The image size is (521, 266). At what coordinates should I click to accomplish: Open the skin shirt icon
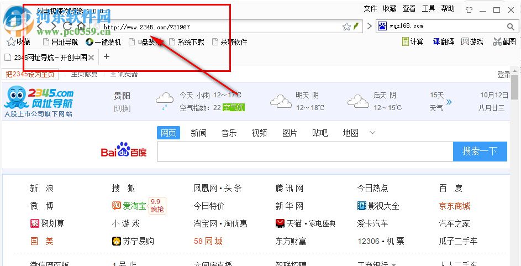click(469, 10)
